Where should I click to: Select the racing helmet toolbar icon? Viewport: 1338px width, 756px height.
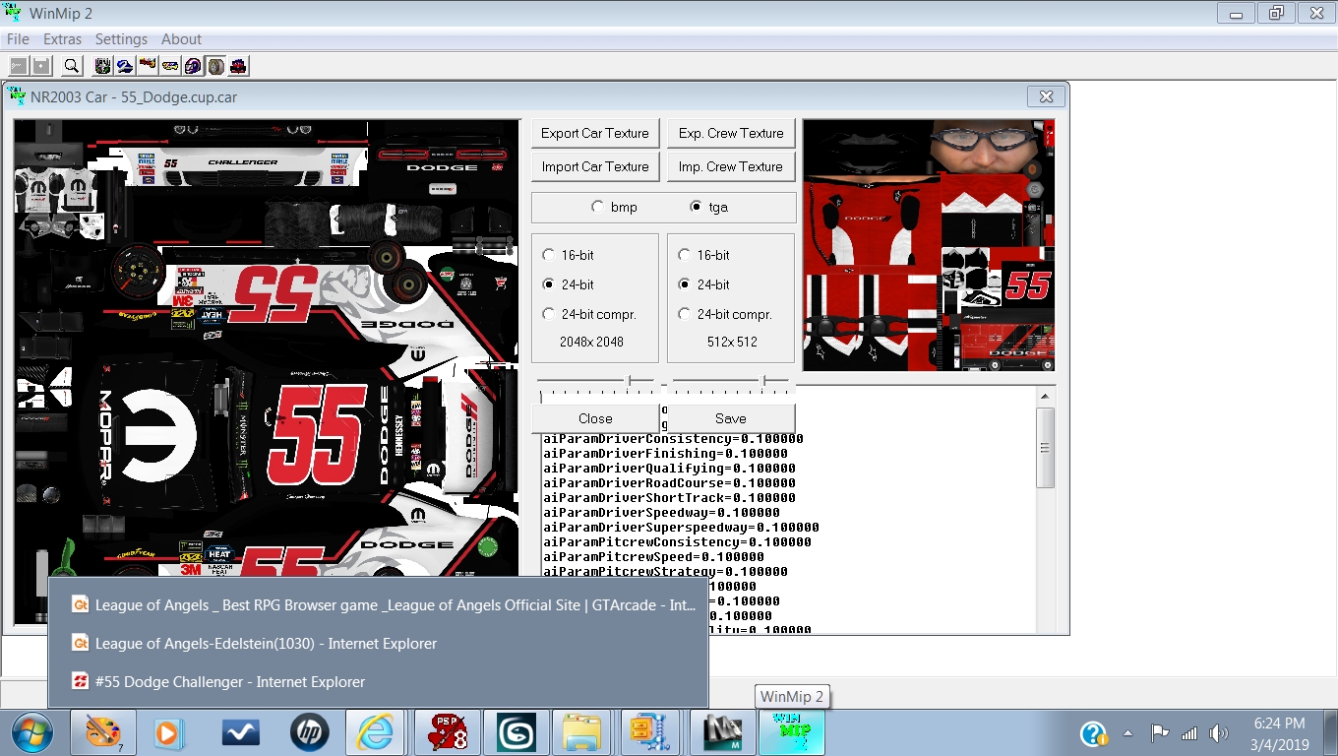tap(193, 66)
